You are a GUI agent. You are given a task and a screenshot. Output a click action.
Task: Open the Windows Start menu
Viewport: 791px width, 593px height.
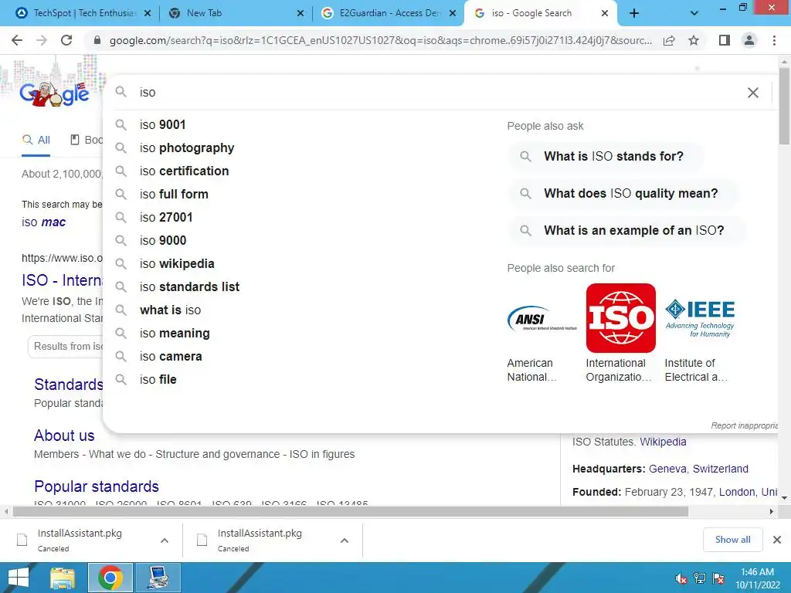tap(19, 578)
